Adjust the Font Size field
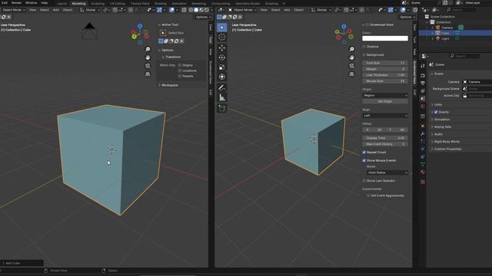The width and height of the screenshot is (492, 276). (x=385, y=63)
